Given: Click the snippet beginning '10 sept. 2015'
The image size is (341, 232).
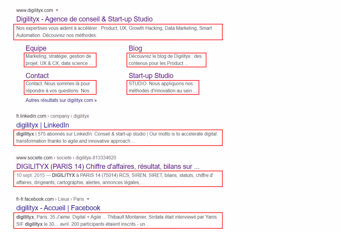Looking at the screenshot, I should 118,179.
